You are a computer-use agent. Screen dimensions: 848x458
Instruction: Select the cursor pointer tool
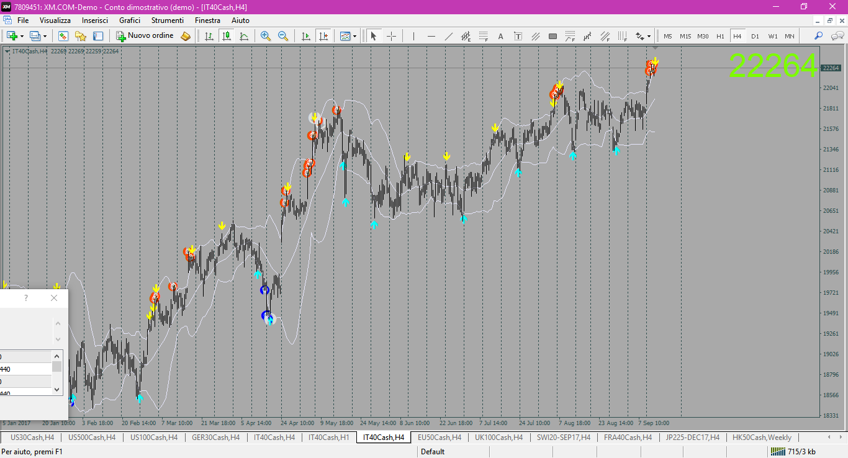point(374,36)
